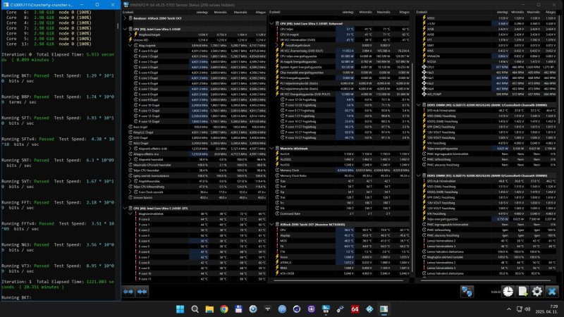This screenshot has width=564, height=317.
Task: Click the y-cruncher console icon on the taskbar
Action: coord(384,309)
